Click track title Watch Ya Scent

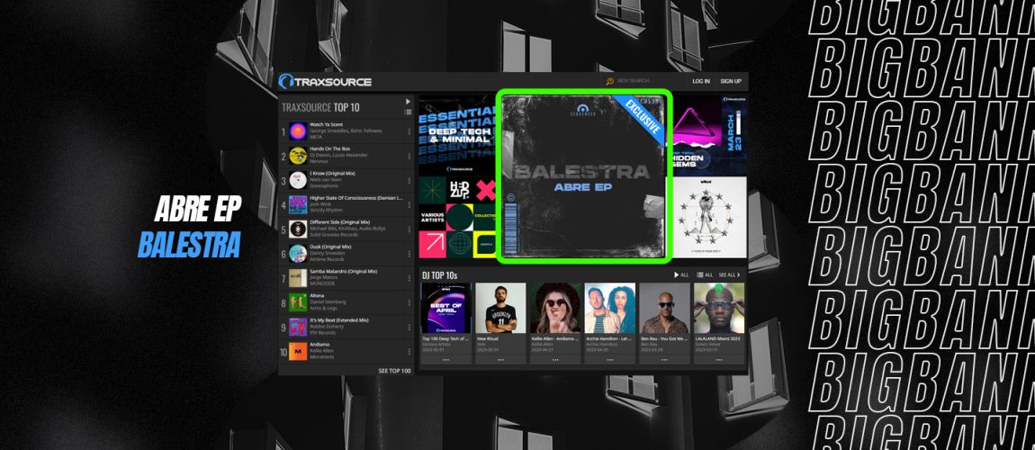(x=327, y=125)
